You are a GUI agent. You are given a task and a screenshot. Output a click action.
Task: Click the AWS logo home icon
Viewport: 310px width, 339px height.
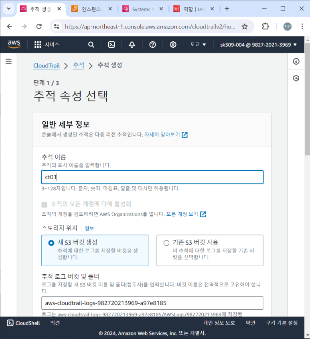coord(14,44)
